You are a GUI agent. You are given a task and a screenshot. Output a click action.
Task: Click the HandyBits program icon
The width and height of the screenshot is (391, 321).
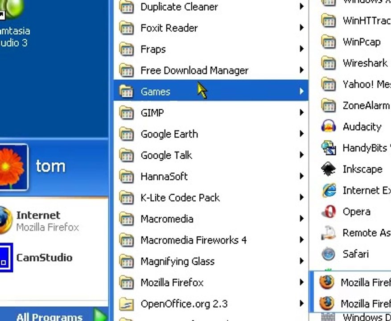tap(329, 148)
